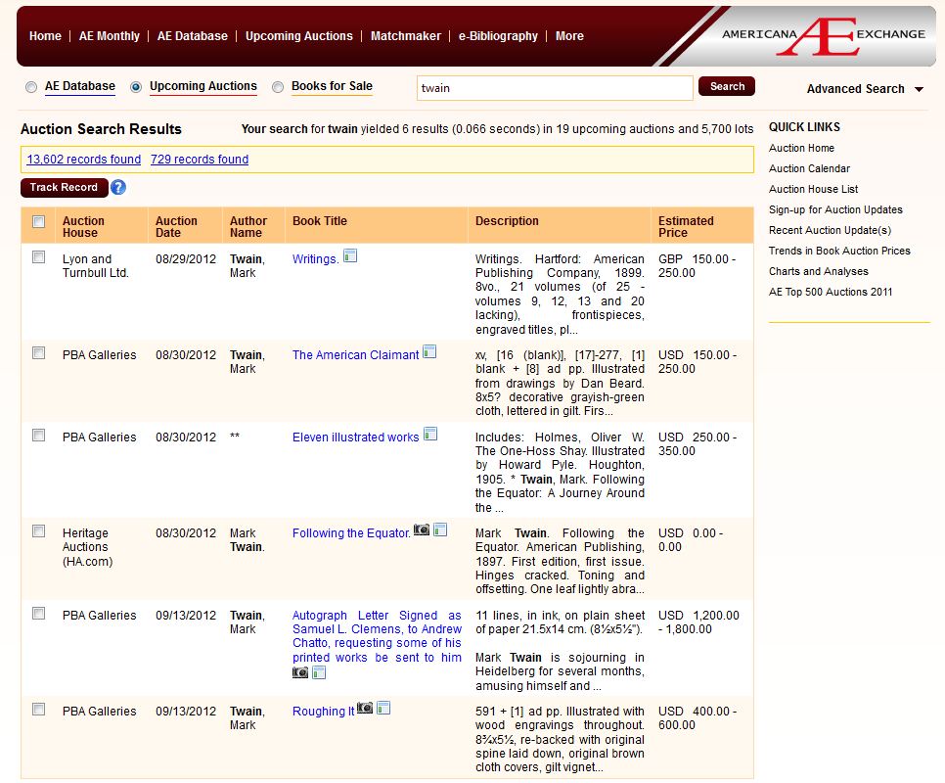
Task: Check the Lyon and Turnbull Ltd. row
Action: (38, 257)
